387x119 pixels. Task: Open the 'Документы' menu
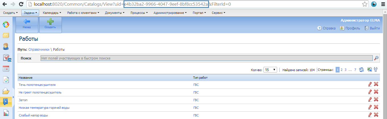[x=115, y=13]
